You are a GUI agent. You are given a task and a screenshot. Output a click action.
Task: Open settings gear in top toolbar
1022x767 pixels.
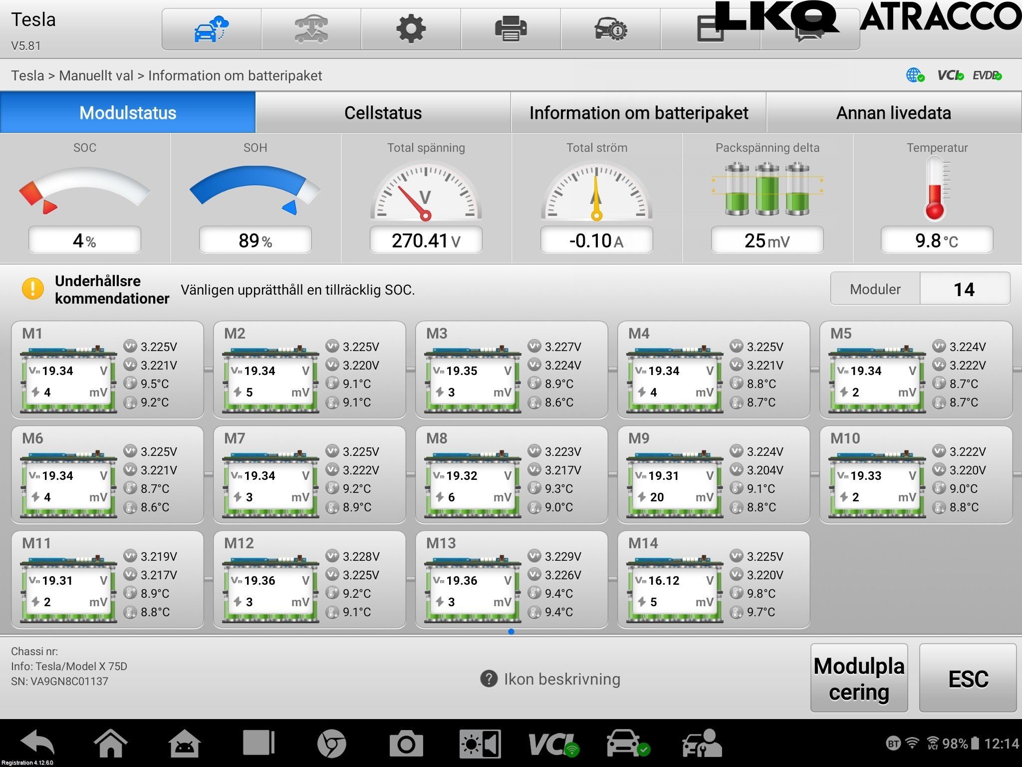(411, 29)
